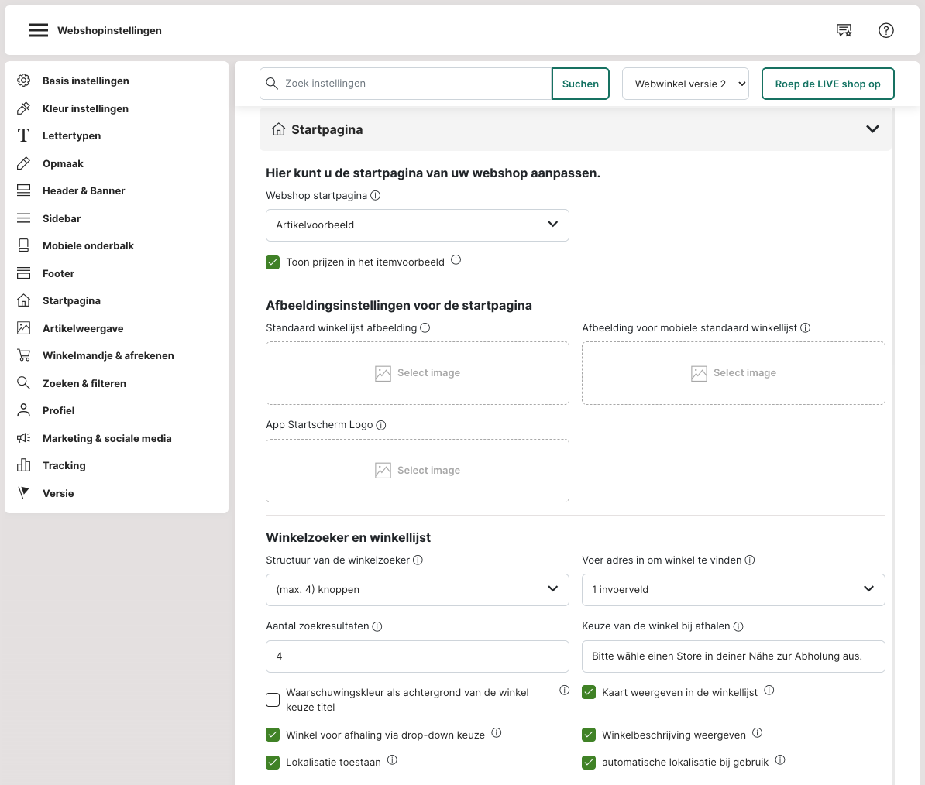Click info icon next to Lokalisatie toestaan
Viewport: 925px width, 785px height.
coord(392,761)
